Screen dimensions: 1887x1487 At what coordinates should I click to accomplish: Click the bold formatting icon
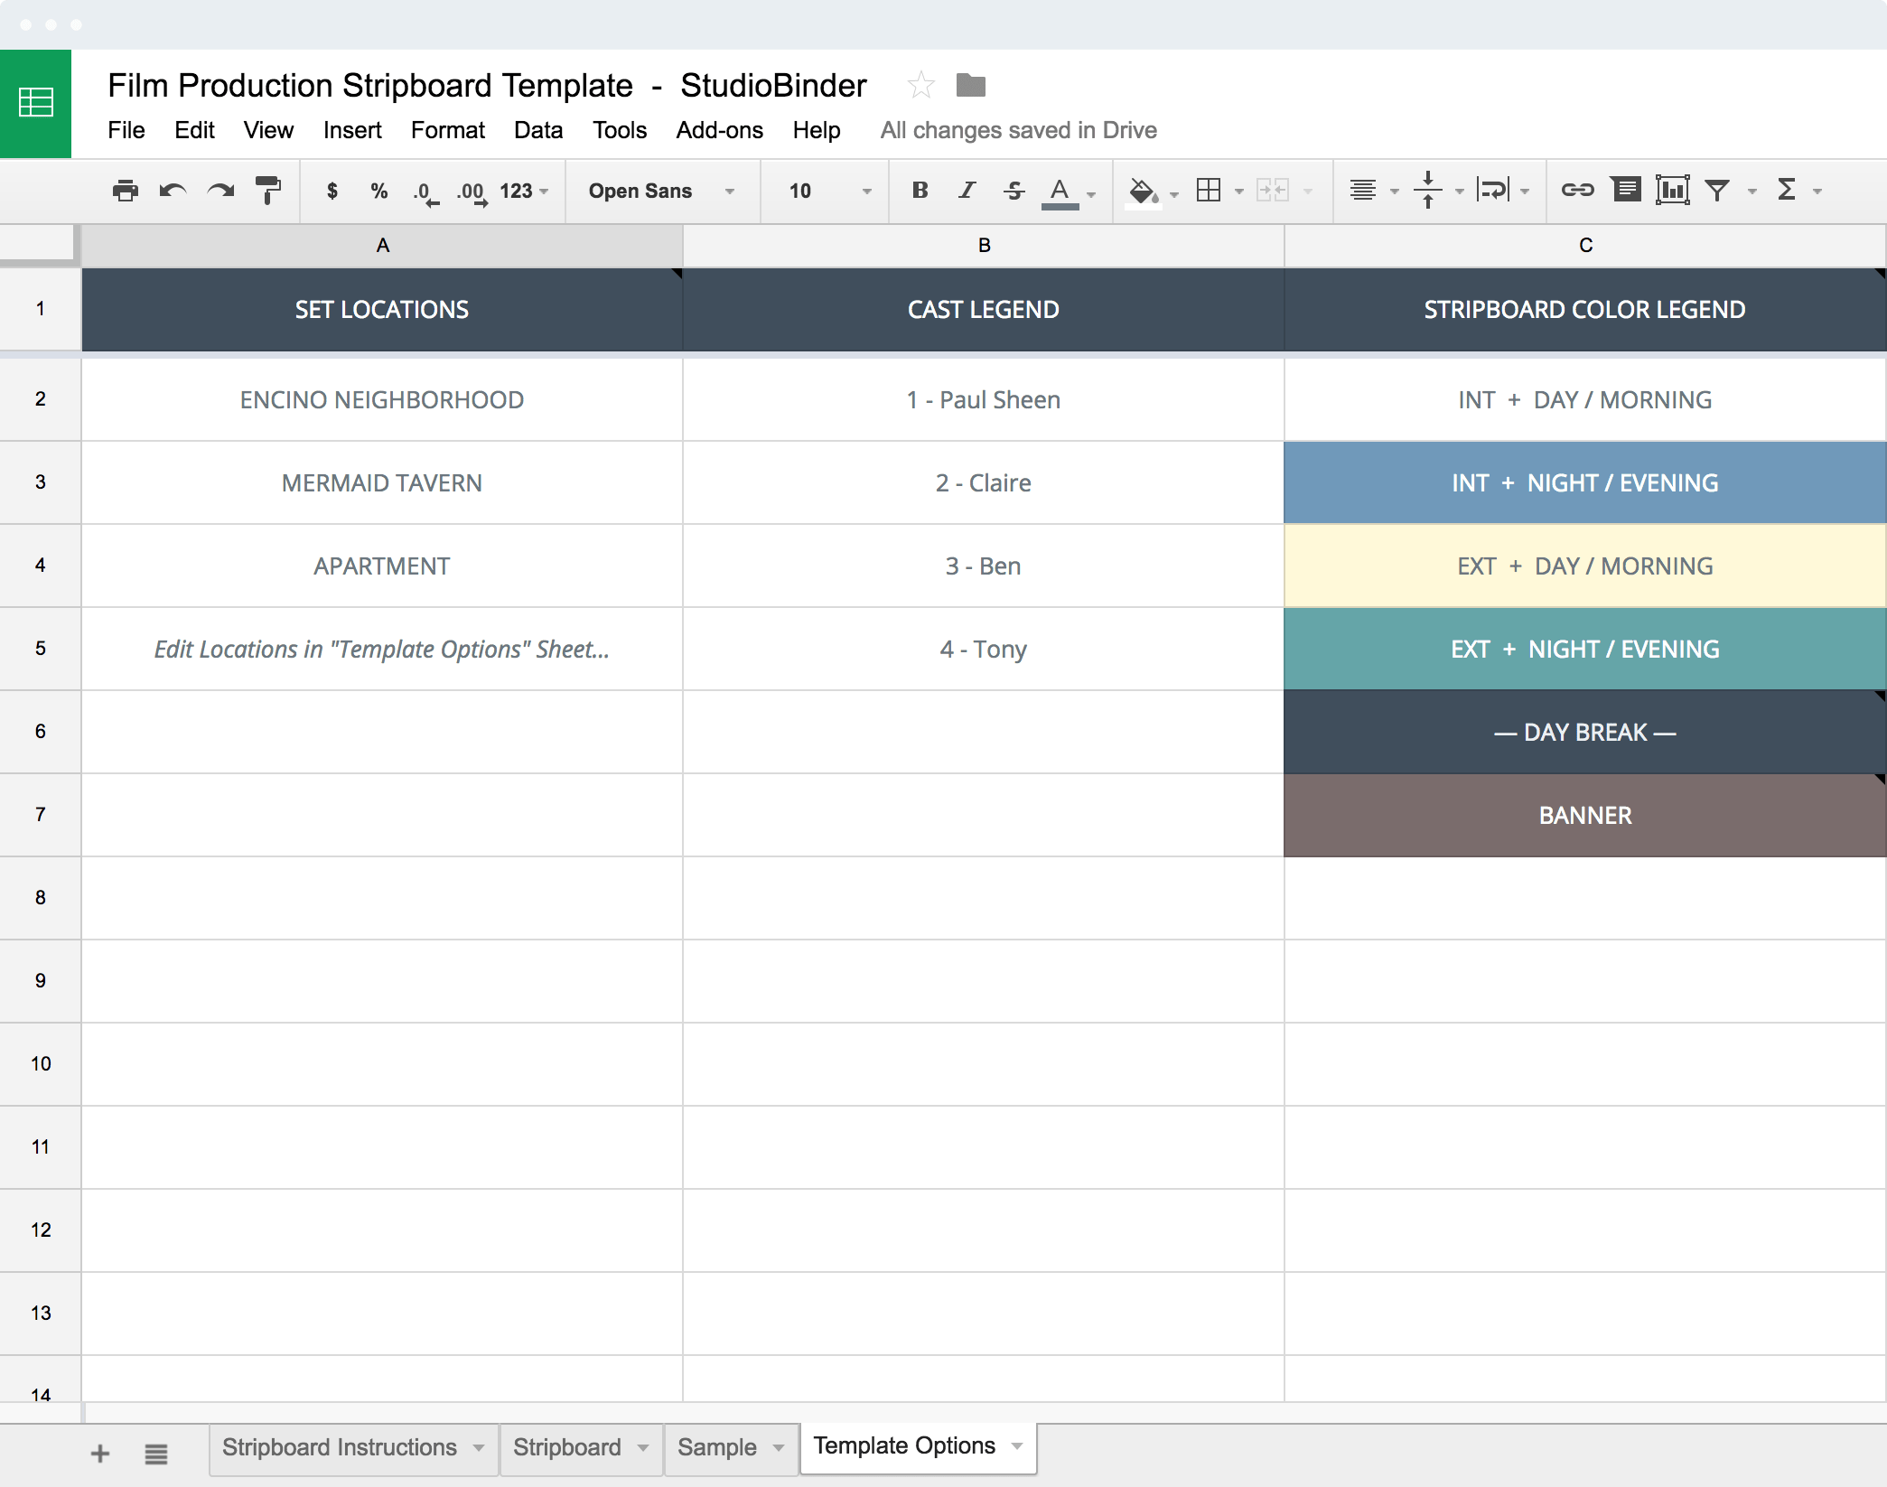coord(916,190)
